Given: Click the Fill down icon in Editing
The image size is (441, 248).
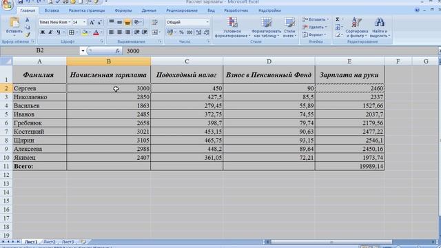Looking at the screenshot, I should point(338,28).
